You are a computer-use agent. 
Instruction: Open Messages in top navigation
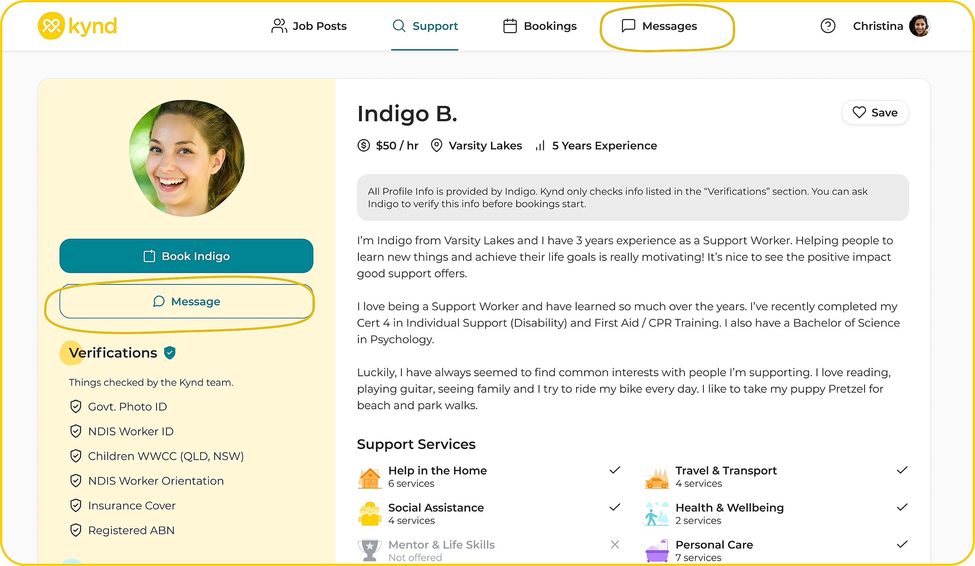click(659, 26)
